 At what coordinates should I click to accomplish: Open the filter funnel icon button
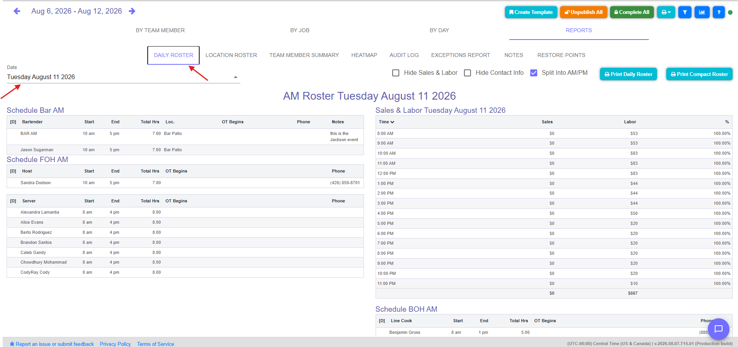pos(685,12)
